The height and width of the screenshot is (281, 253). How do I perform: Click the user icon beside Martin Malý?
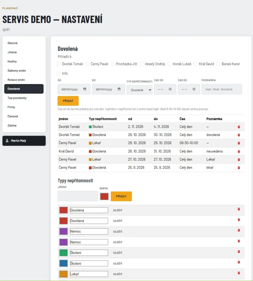pos(7,141)
